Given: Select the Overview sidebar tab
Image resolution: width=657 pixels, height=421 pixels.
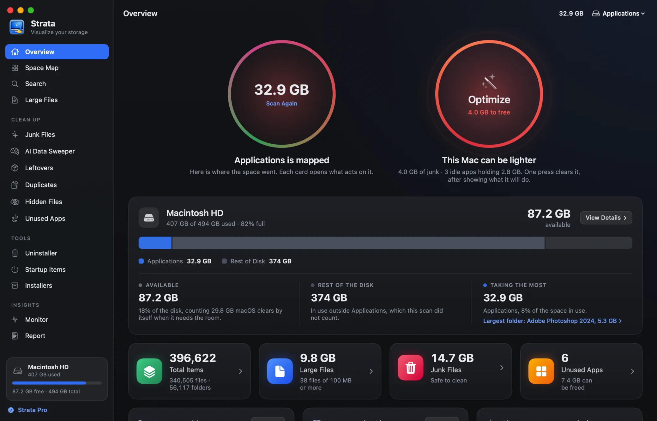Looking at the screenshot, I should tap(57, 52).
